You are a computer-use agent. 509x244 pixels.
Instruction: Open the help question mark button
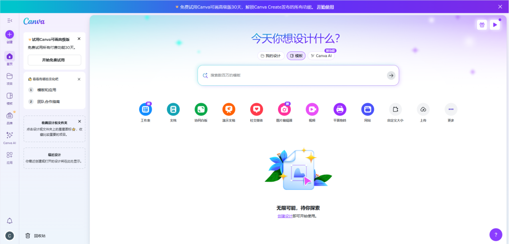[x=496, y=235]
